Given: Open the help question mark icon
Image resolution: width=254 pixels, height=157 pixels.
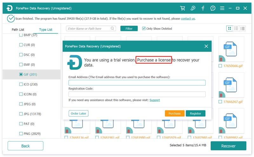Looking at the screenshot, I should tap(213, 8).
